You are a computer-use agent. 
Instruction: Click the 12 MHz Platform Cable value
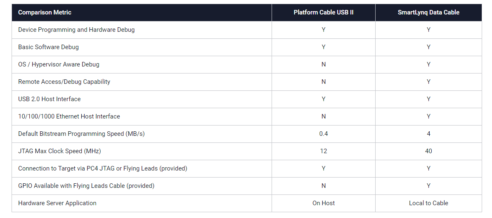(323, 151)
